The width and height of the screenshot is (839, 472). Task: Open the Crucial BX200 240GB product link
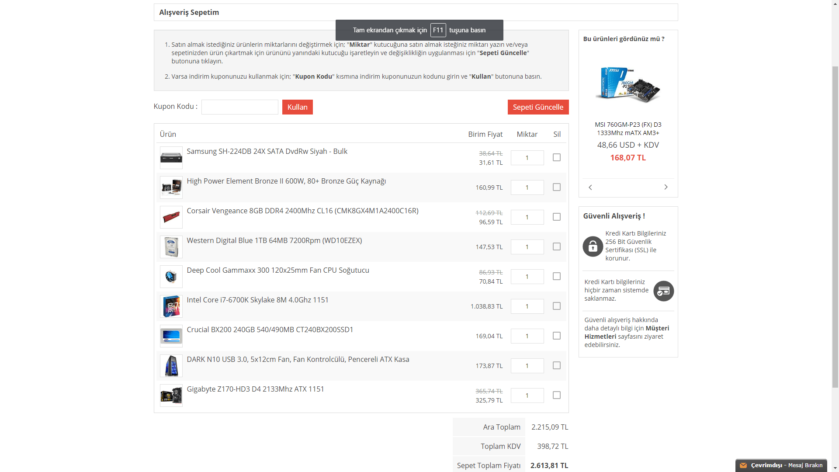pos(270,330)
